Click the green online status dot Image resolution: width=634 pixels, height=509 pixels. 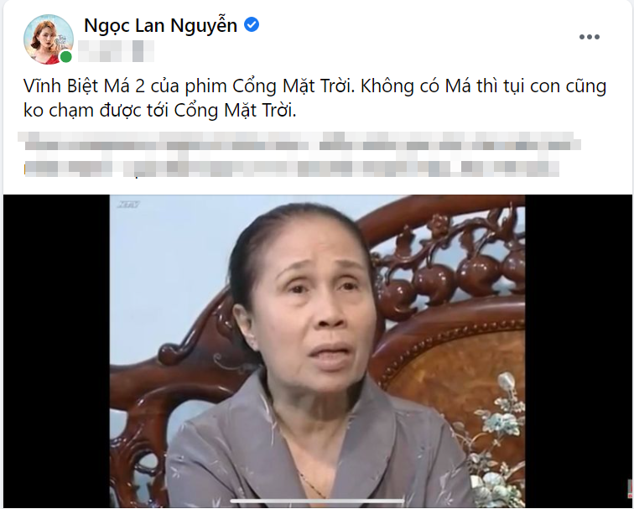[x=66, y=57]
